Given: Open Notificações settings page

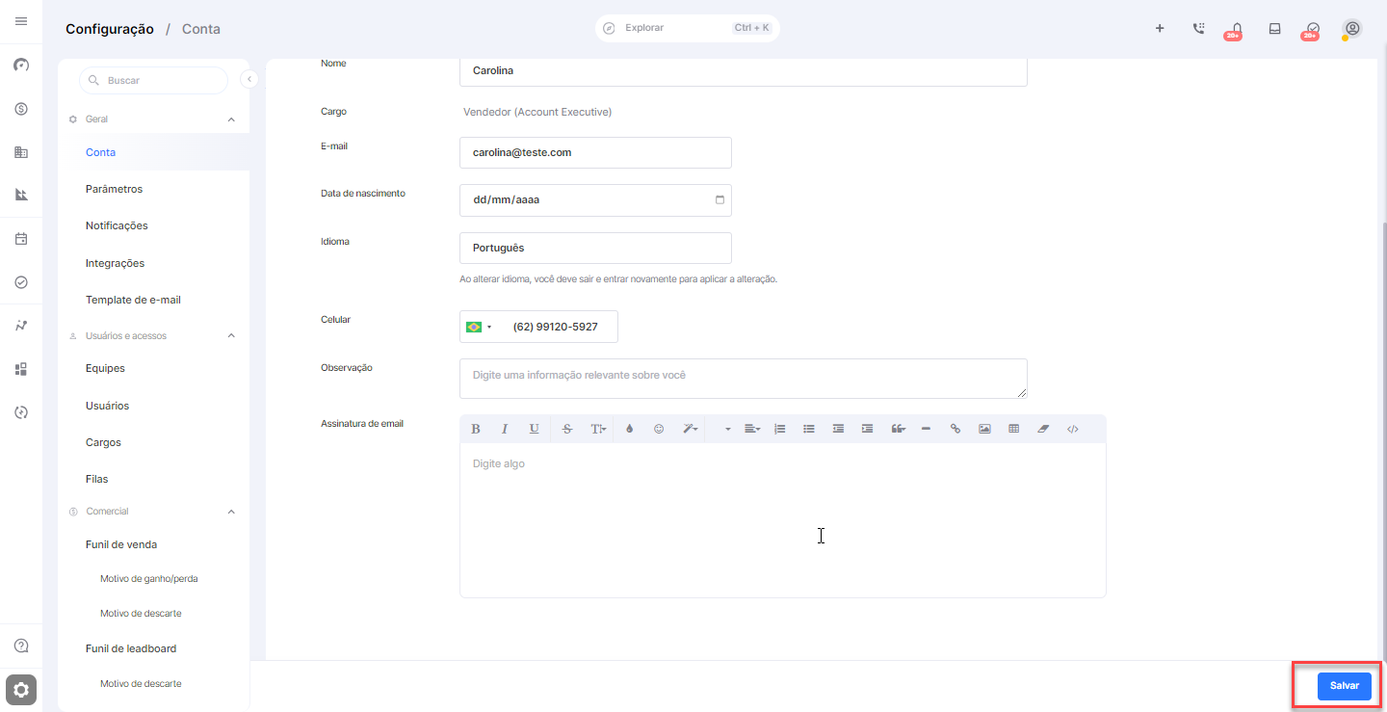Looking at the screenshot, I should 117,225.
